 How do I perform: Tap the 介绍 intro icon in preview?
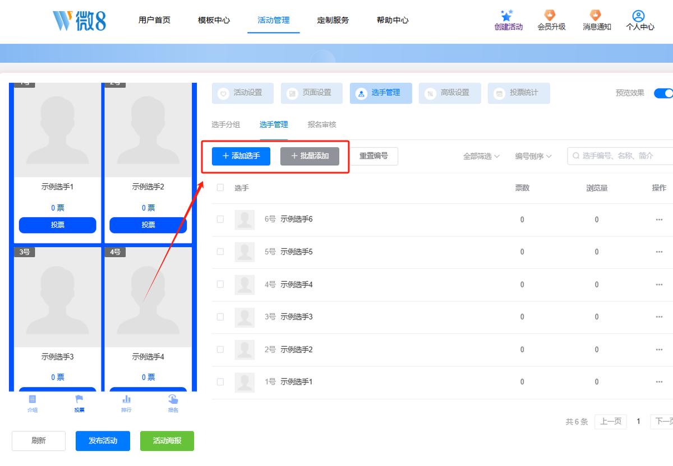[x=33, y=399]
